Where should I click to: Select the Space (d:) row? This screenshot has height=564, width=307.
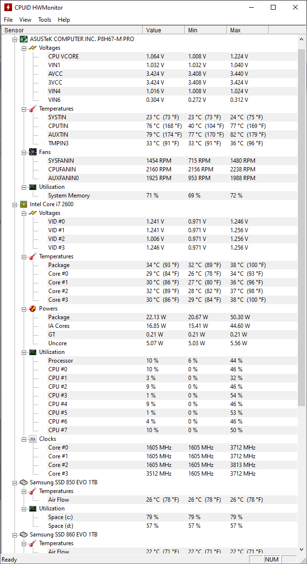pos(172,526)
